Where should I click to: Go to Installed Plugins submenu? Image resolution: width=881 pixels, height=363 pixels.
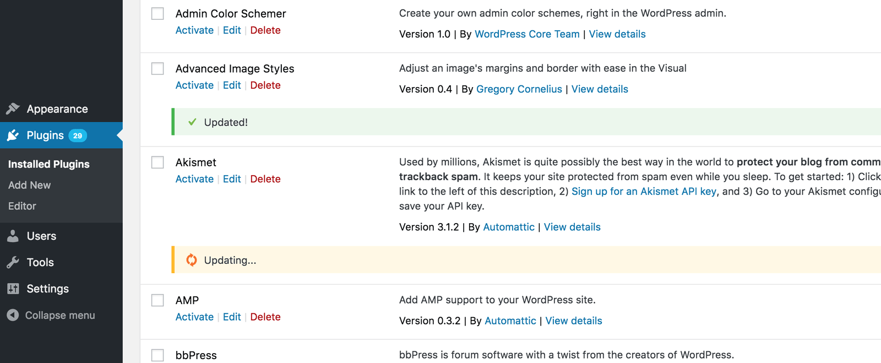[x=49, y=164]
